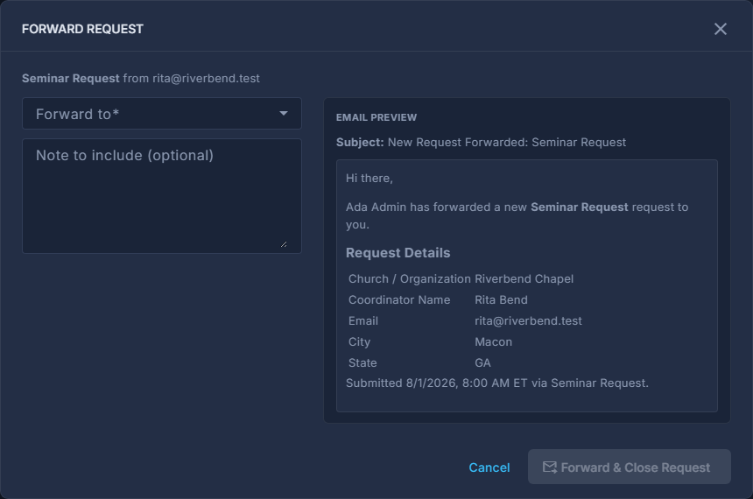This screenshot has width=753, height=499.
Task: Select the FORWARD REQUEST dialog title
Action: [x=82, y=29]
